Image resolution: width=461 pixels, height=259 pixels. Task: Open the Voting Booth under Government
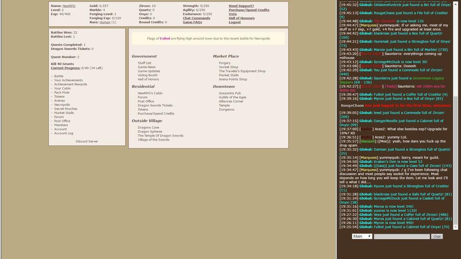(x=147, y=75)
